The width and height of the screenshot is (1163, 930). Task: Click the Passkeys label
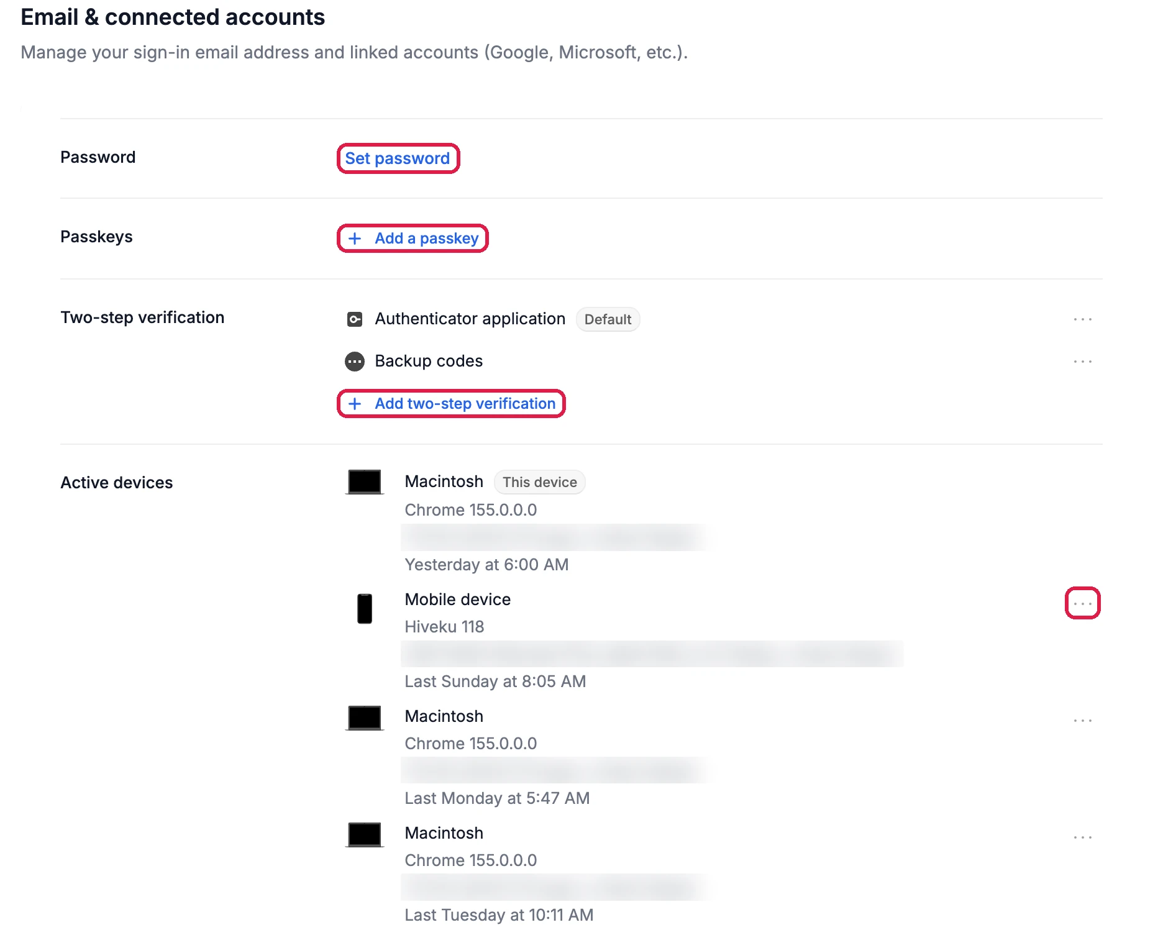(x=96, y=237)
